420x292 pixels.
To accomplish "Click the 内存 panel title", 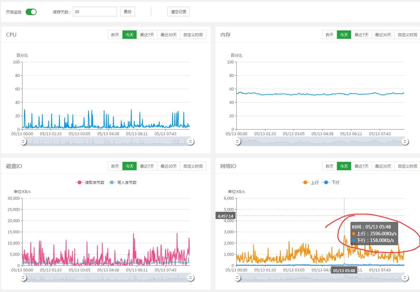I will (225, 35).
